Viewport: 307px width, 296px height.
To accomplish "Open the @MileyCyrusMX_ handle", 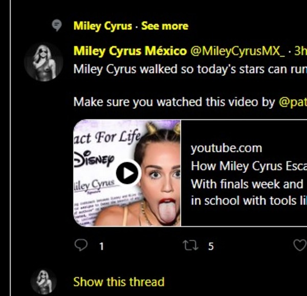I will coord(237,51).
